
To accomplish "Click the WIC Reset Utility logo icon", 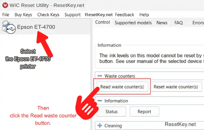I will click(5, 5).
